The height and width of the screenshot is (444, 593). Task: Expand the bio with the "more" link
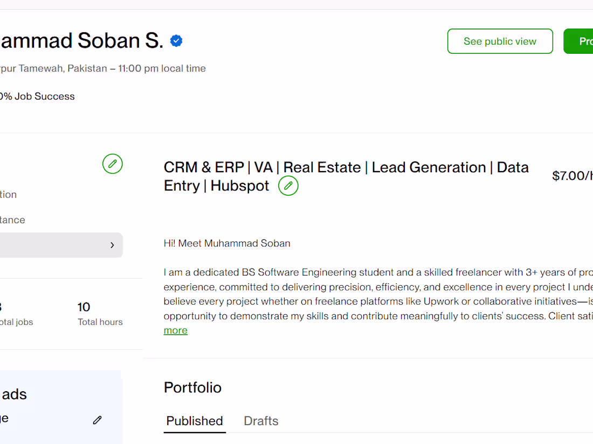click(176, 330)
